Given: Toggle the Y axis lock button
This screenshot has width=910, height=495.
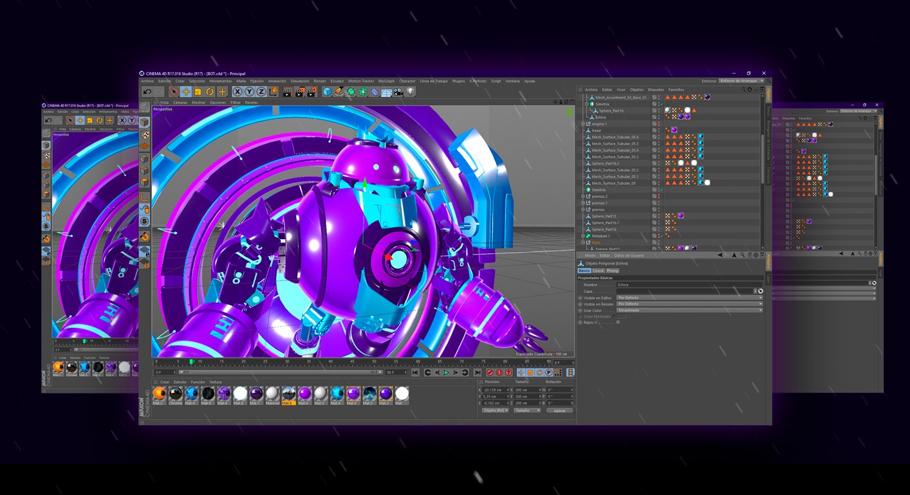Looking at the screenshot, I should pos(249,92).
